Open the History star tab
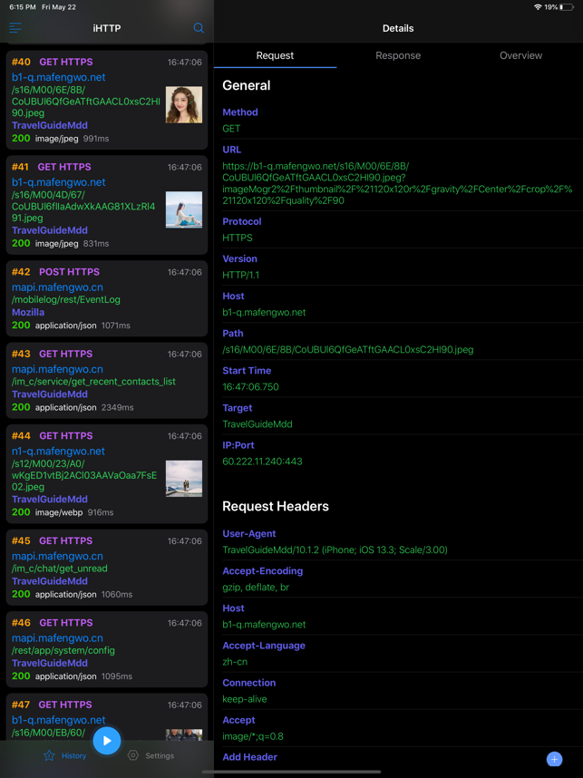Image resolution: width=583 pixels, height=778 pixels. pyautogui.click(x=64, y=755)
